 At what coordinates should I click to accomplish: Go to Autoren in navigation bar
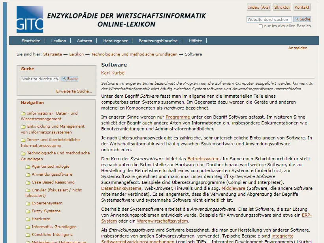(85, 41)
